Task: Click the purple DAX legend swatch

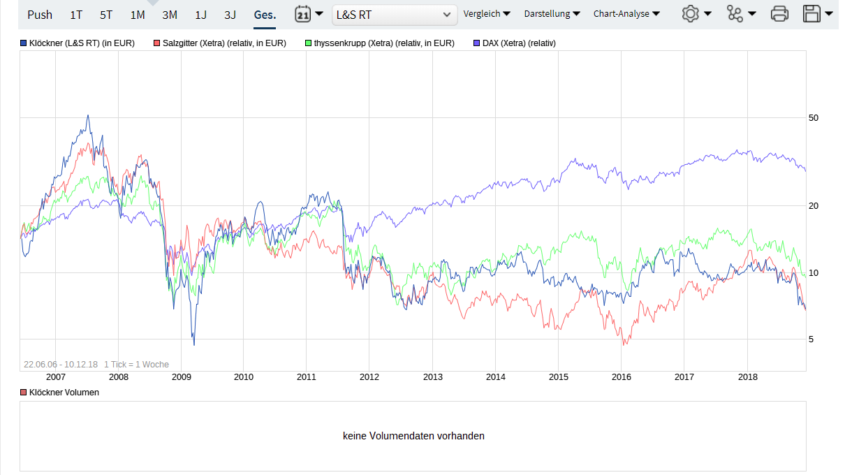Action: coord(477,43)
